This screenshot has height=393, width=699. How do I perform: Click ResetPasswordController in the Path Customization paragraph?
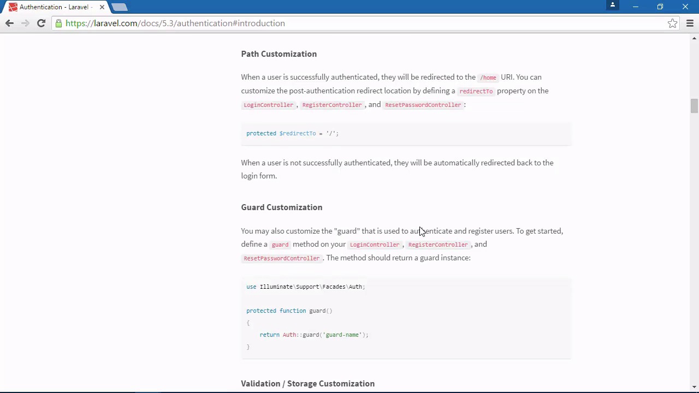[423, 105]
